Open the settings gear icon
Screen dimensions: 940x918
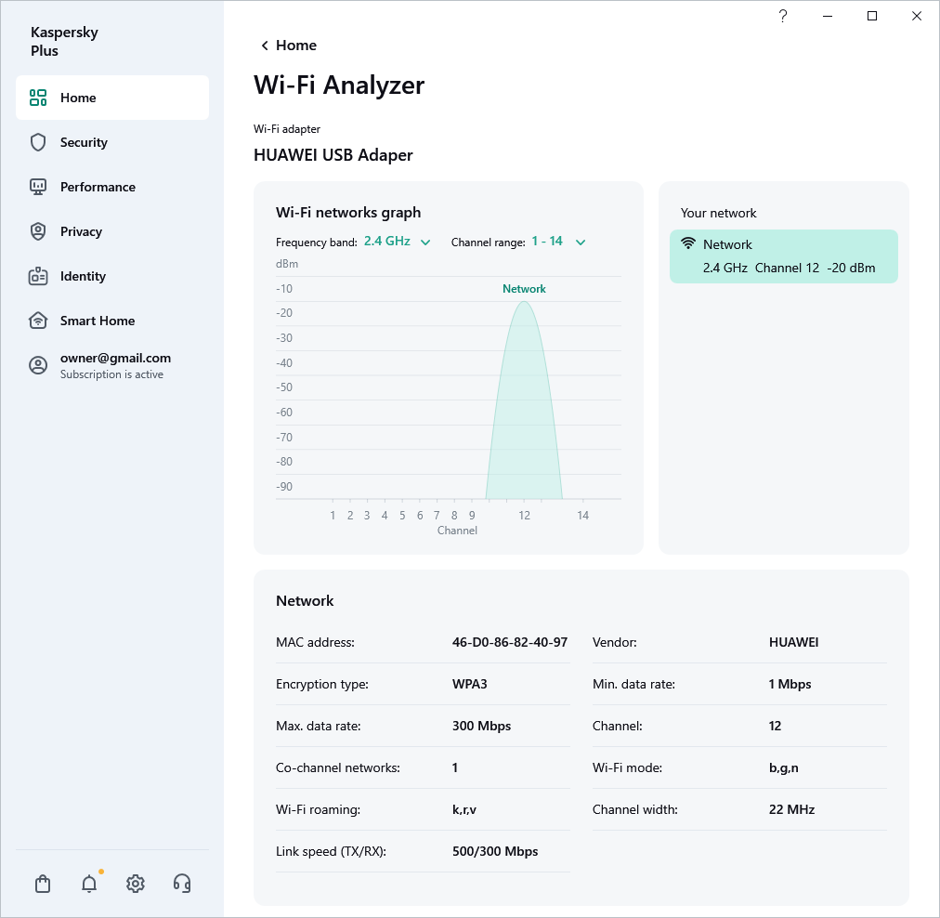coord(136,884)
